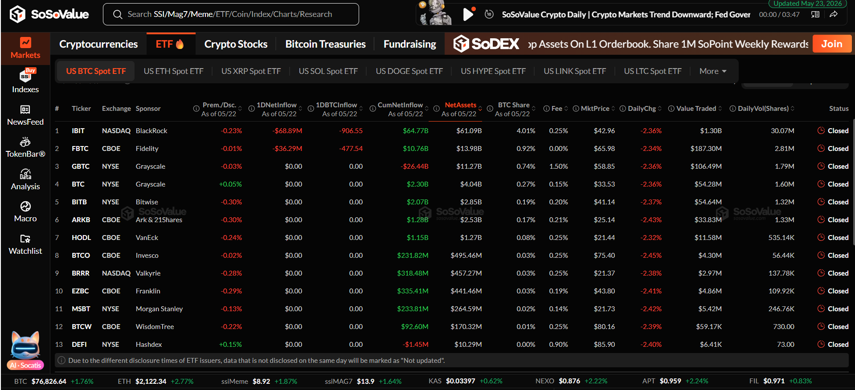Image resolution: width=855 pixels, height=390 pixels.
Task: Select US SOL Spot ETF tab
Action: [328, 71]
